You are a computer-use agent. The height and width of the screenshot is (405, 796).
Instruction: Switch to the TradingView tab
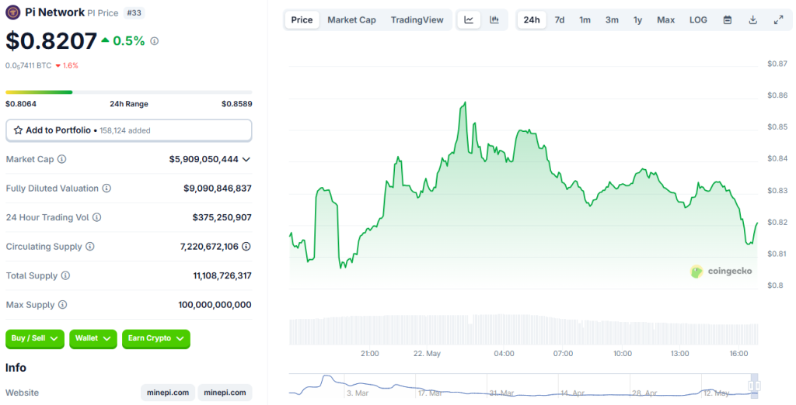[417, 20]
